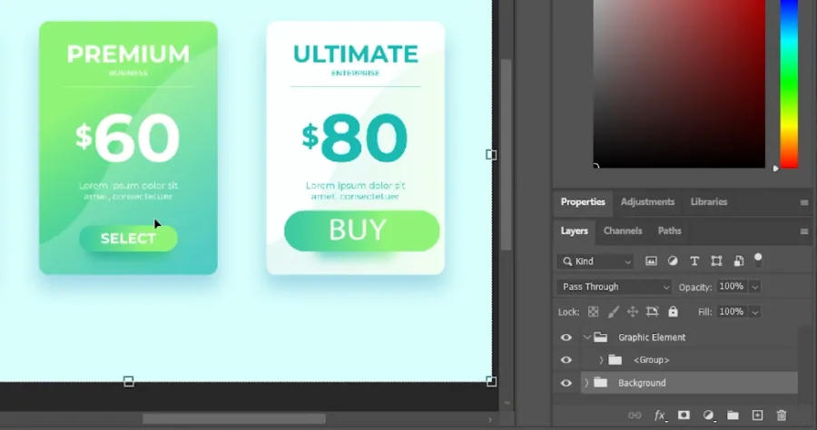Hide the Graphic Element group
This screenshot has height=430, width=817.
tap(566, 337)
